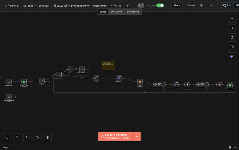Click the tidy up nodes broom icon

tap(48, 137)
